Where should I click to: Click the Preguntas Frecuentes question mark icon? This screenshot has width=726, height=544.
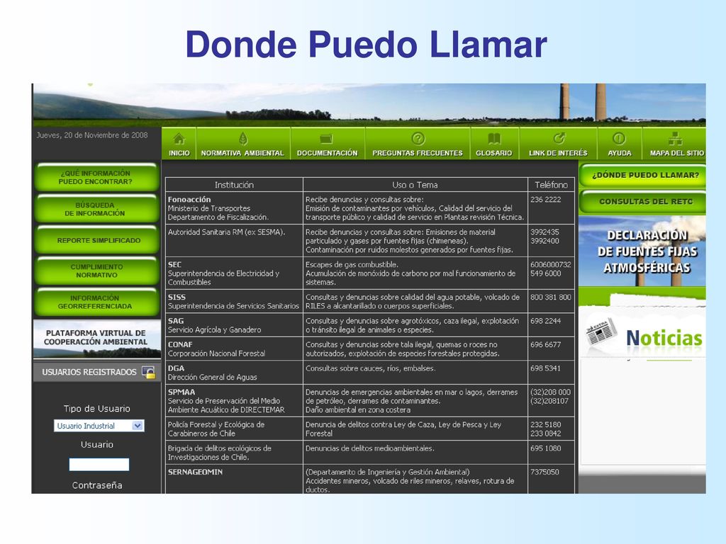418,138
